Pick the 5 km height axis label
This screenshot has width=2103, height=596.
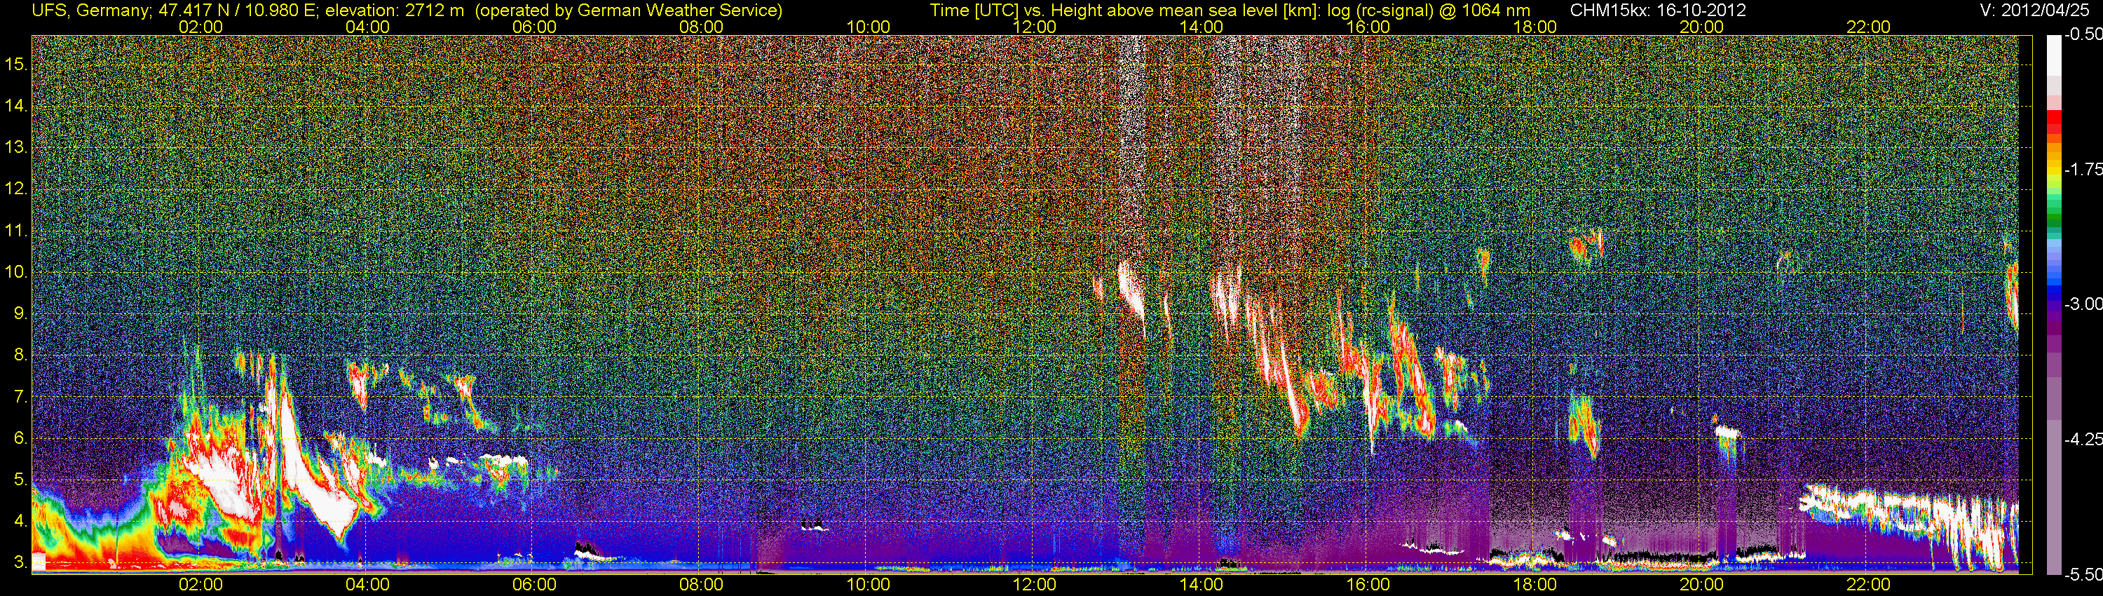pos(20,480)
